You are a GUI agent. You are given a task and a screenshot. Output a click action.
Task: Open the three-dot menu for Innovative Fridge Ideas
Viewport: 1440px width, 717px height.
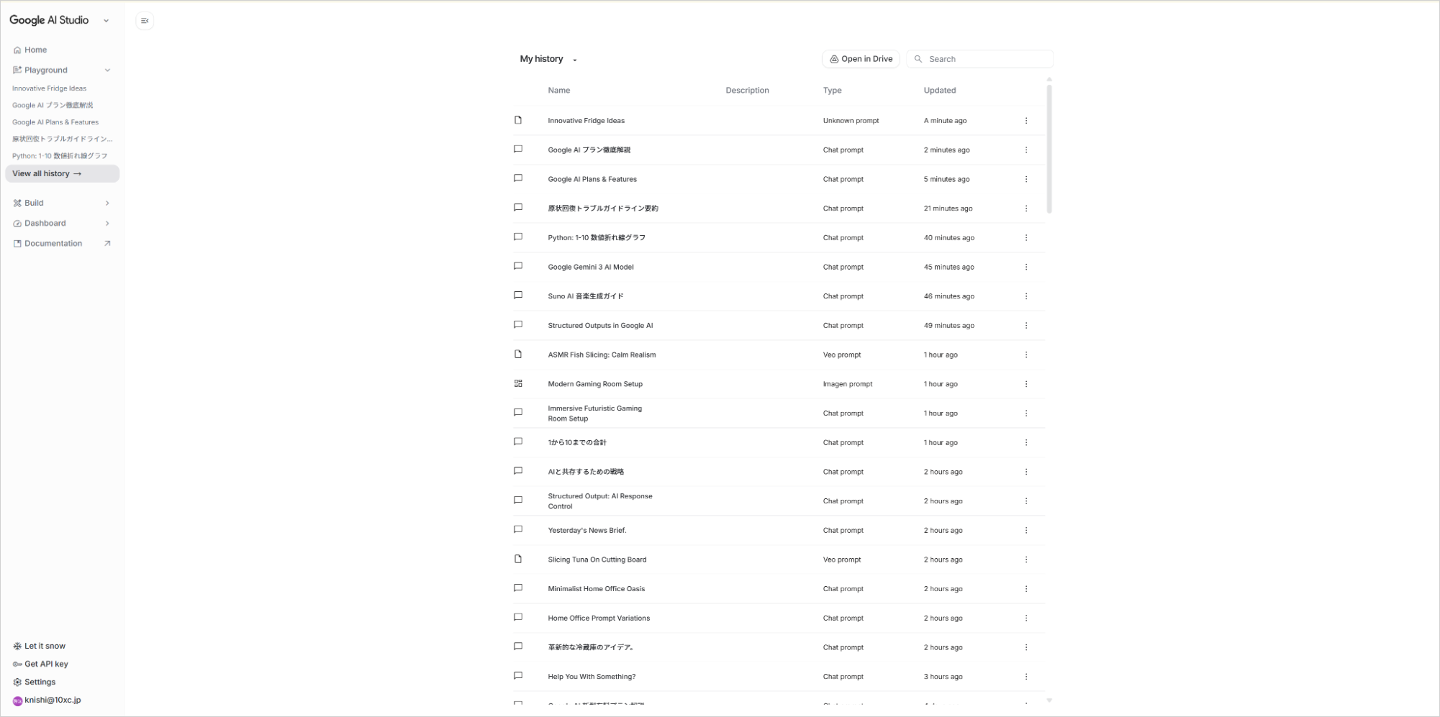[x=1026, y=120]
